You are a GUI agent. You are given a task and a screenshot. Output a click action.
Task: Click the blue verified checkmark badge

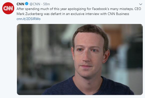coord(27,4)
